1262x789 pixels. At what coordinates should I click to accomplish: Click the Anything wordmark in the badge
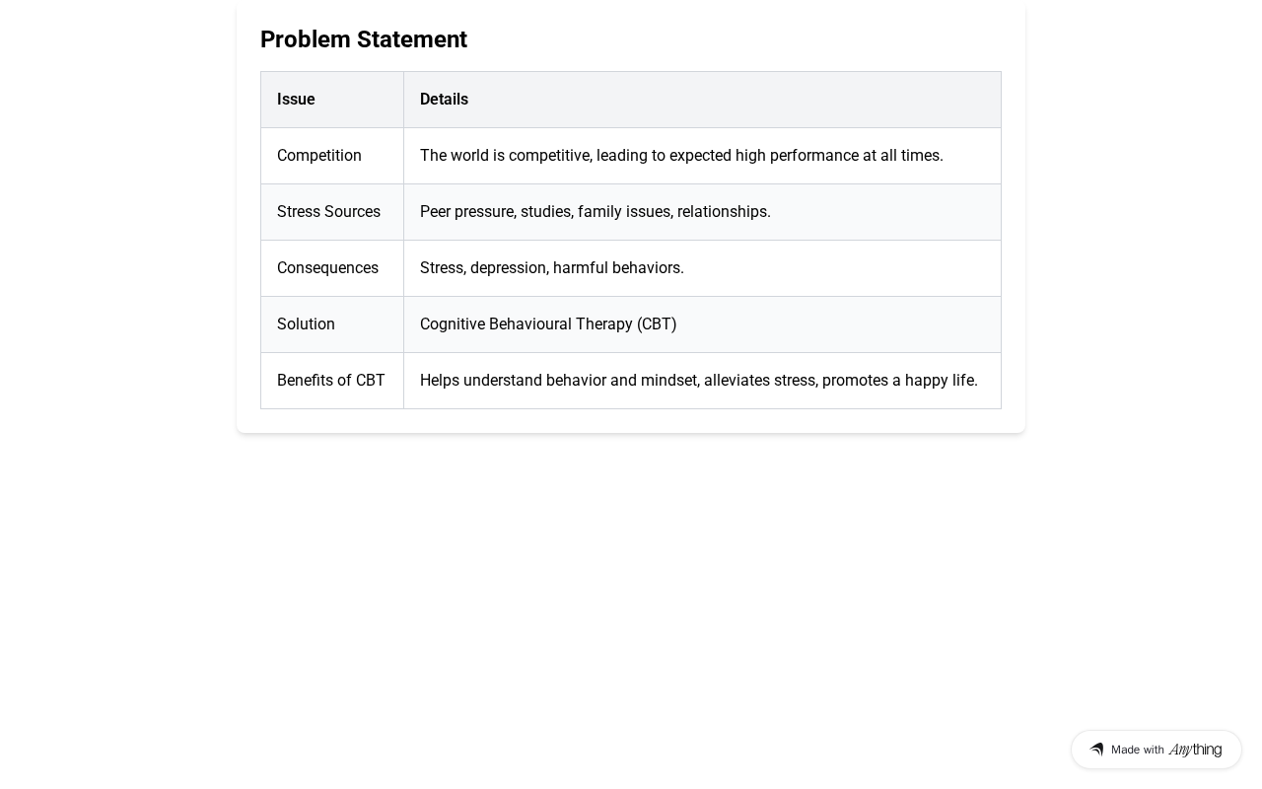point(1195,750)
